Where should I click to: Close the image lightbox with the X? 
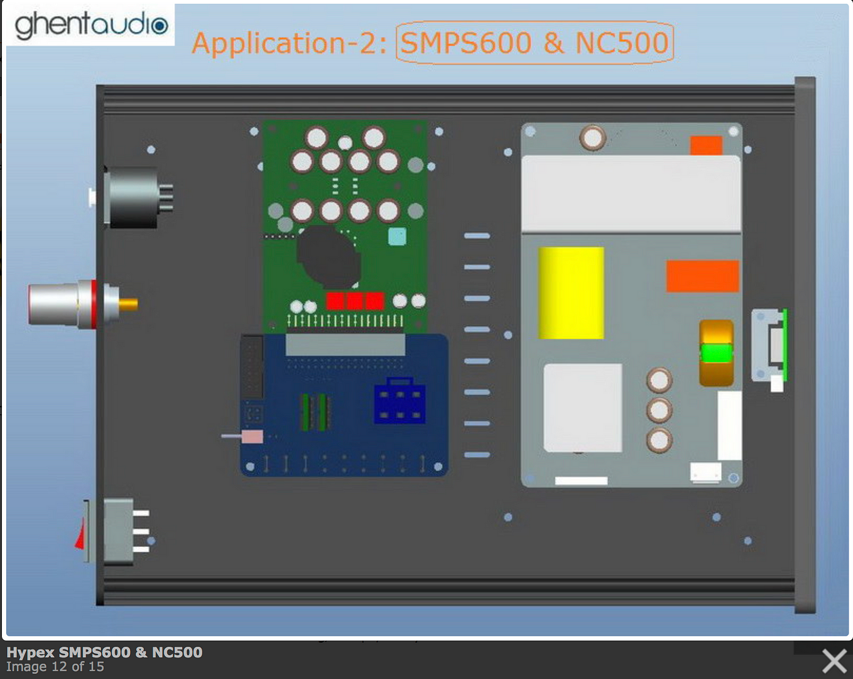coord(834,661)
